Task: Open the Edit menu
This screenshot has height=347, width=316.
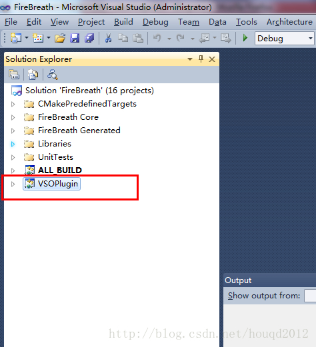Action: coord(34,22)
